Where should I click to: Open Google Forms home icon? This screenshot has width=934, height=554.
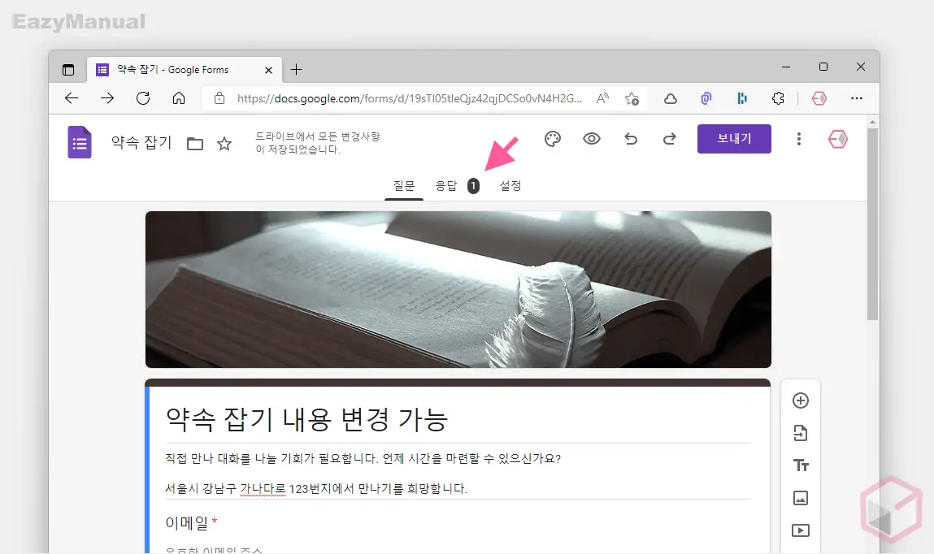80,142
